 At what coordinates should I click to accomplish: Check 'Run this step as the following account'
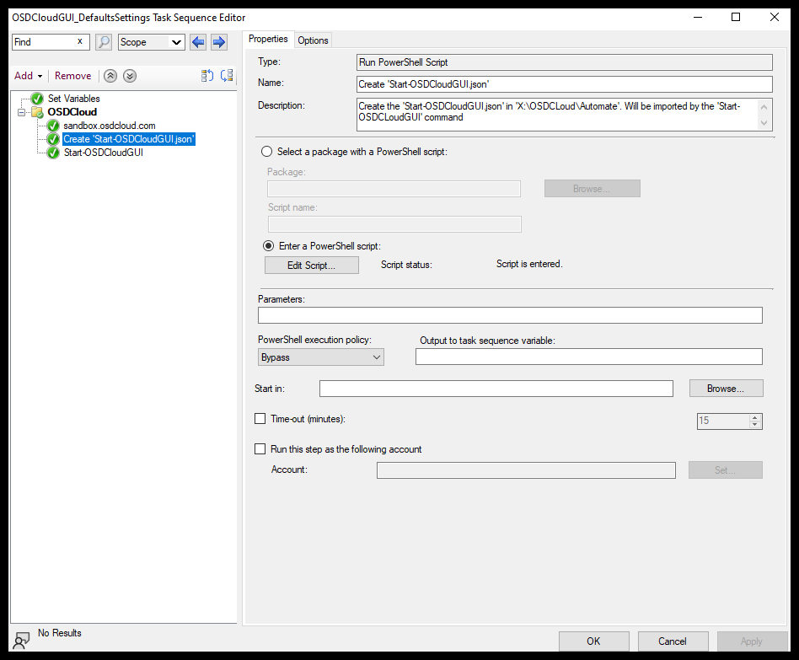tap(260, 449)
